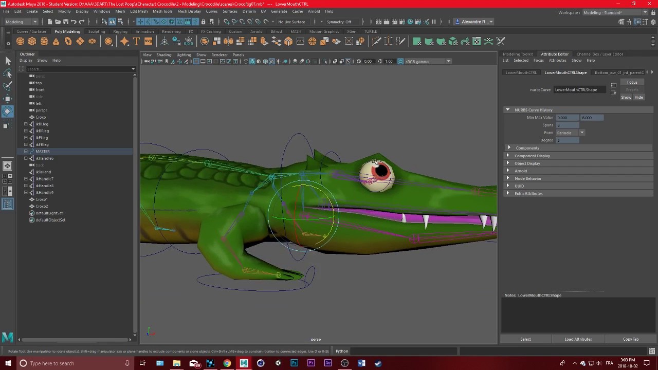Click the Focus button in Attribute Editor
The image size is (658, 370).
coord(632,82)
